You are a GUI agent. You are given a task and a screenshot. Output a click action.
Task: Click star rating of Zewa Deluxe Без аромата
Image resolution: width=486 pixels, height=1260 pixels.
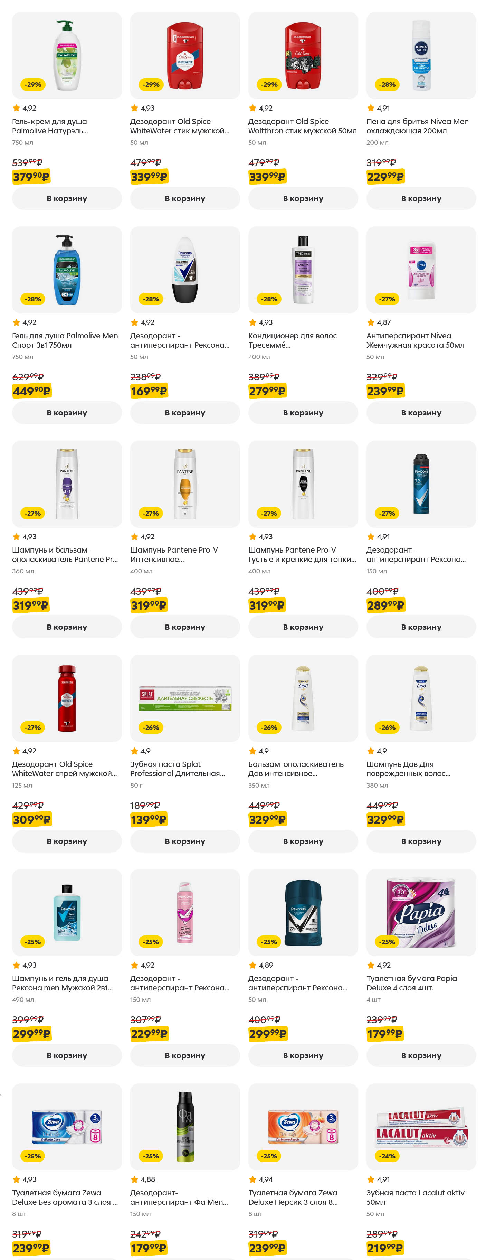tap(16, 1179)
